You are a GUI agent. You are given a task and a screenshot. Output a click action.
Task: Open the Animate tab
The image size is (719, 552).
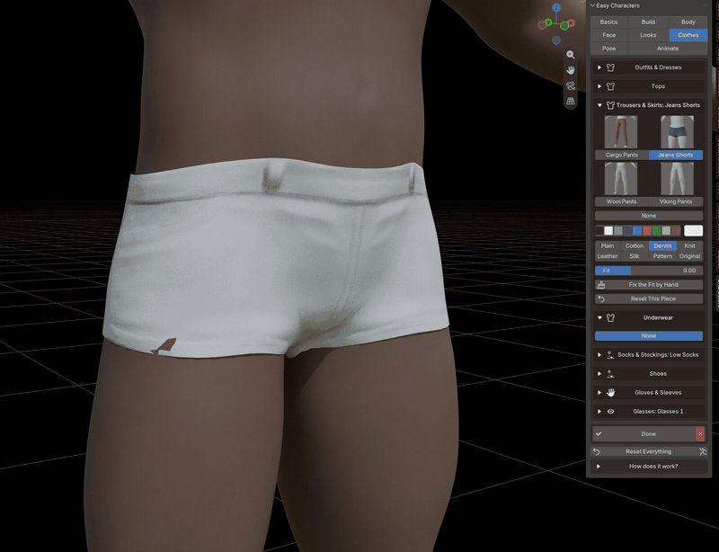(668, 49)
